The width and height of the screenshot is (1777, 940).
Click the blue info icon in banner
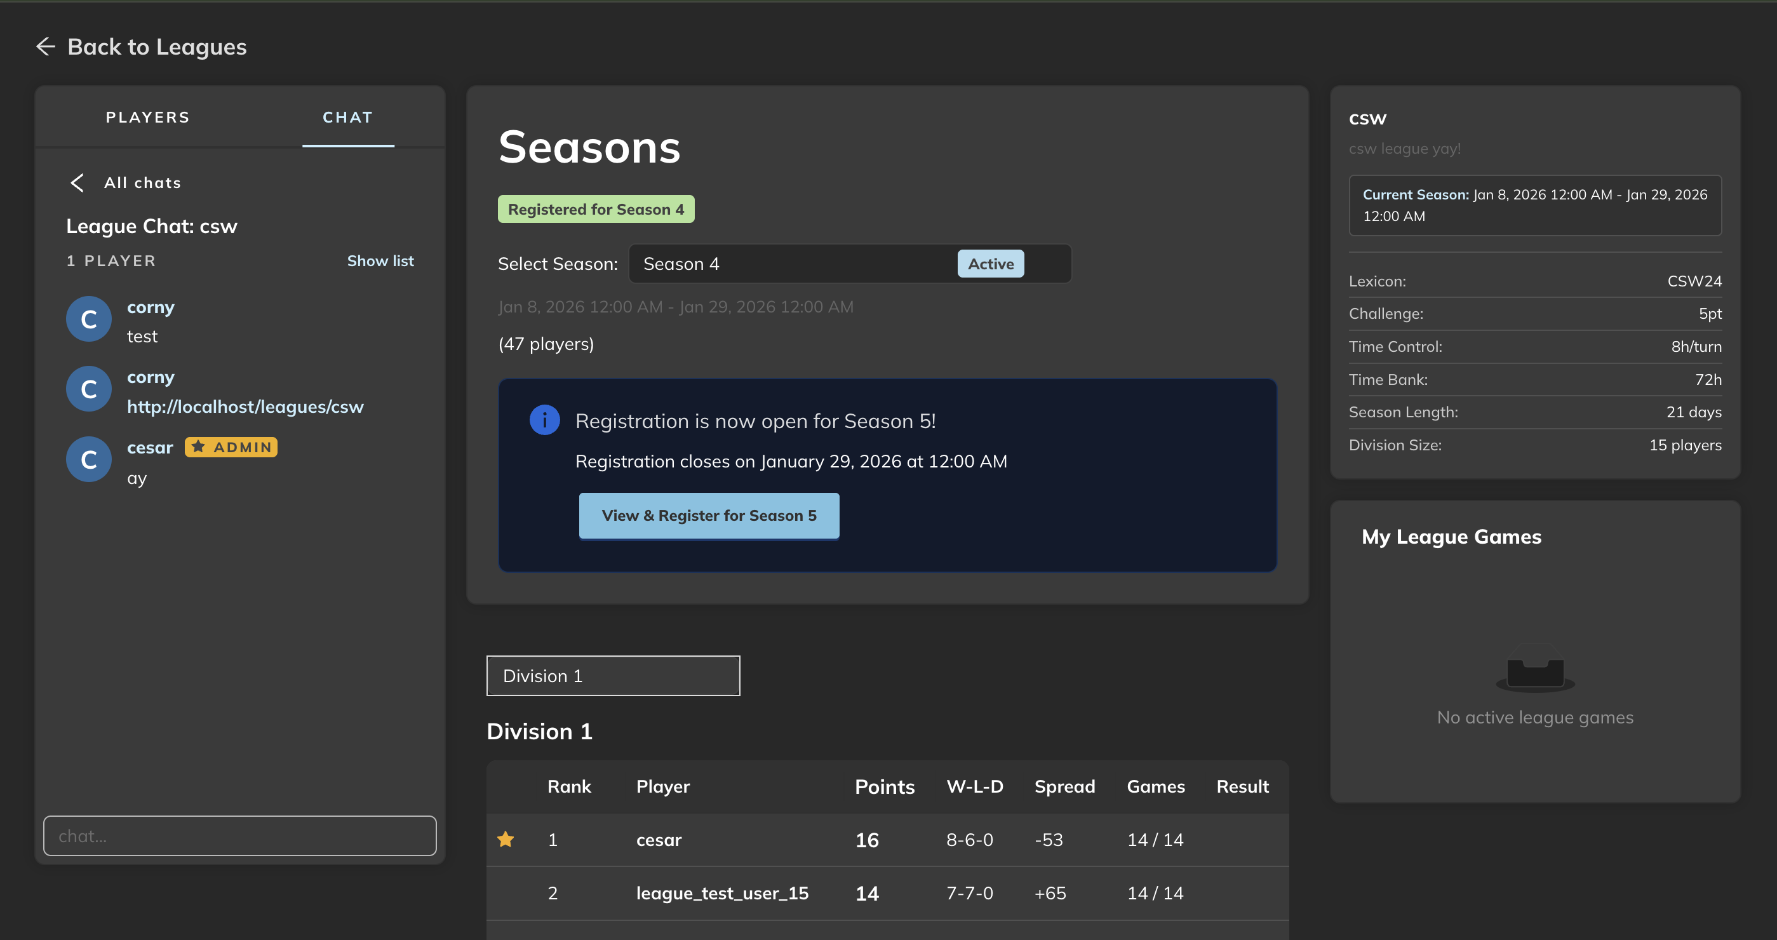(544, 420)
